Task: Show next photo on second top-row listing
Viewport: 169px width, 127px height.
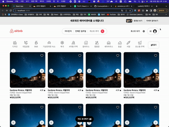Action: pos(80,71)
